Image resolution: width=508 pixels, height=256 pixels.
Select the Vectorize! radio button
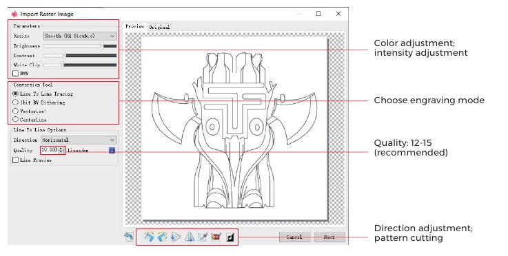point(15,111)
